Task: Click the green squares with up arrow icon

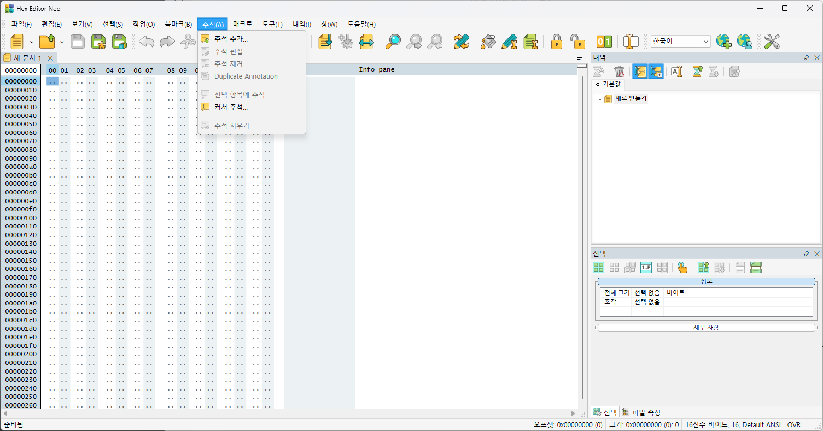Action: pyautogui.click(x=703, y=267)
